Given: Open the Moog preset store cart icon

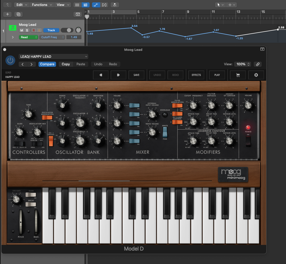Looking at the screenshot, I should [238, 75].
